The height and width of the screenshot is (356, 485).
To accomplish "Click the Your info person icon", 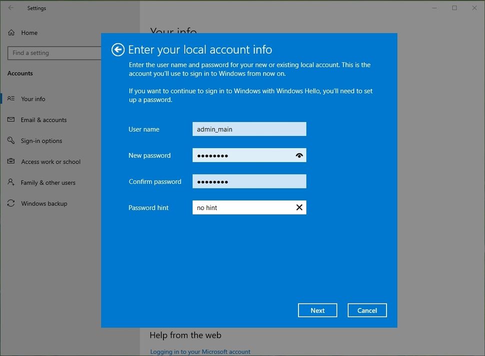I will click(x=10, y=98).
